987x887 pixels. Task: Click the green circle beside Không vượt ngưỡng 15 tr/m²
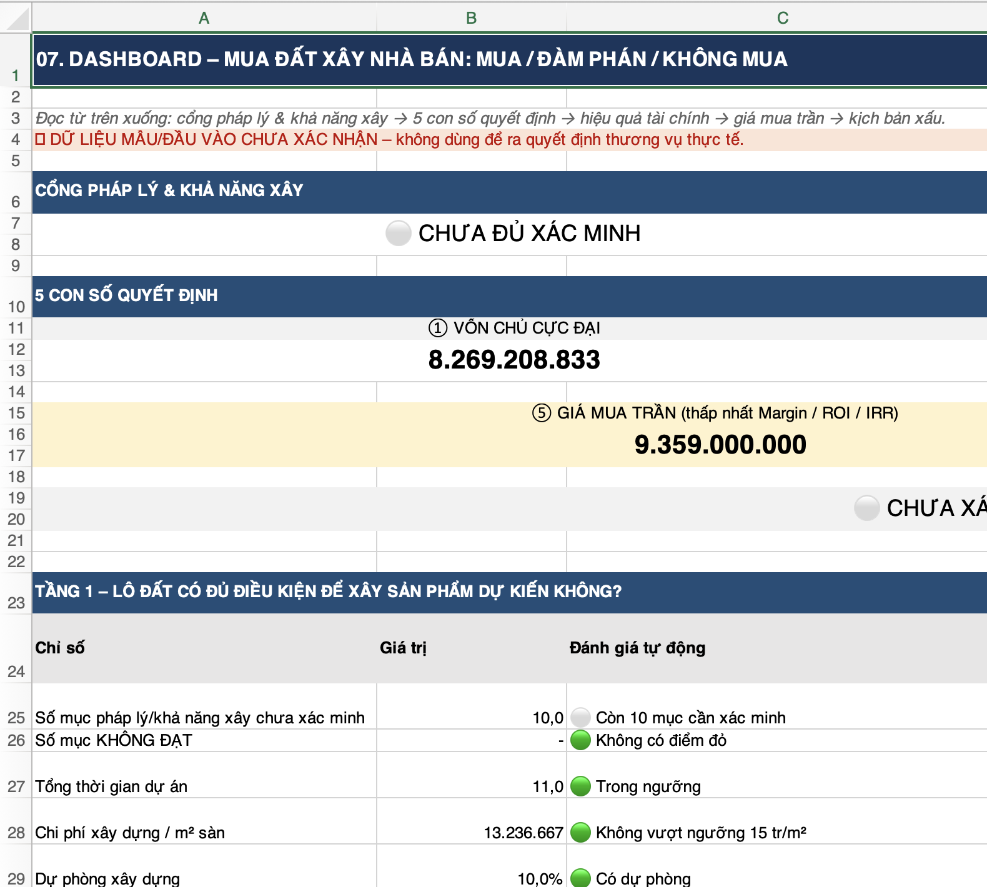581,833
